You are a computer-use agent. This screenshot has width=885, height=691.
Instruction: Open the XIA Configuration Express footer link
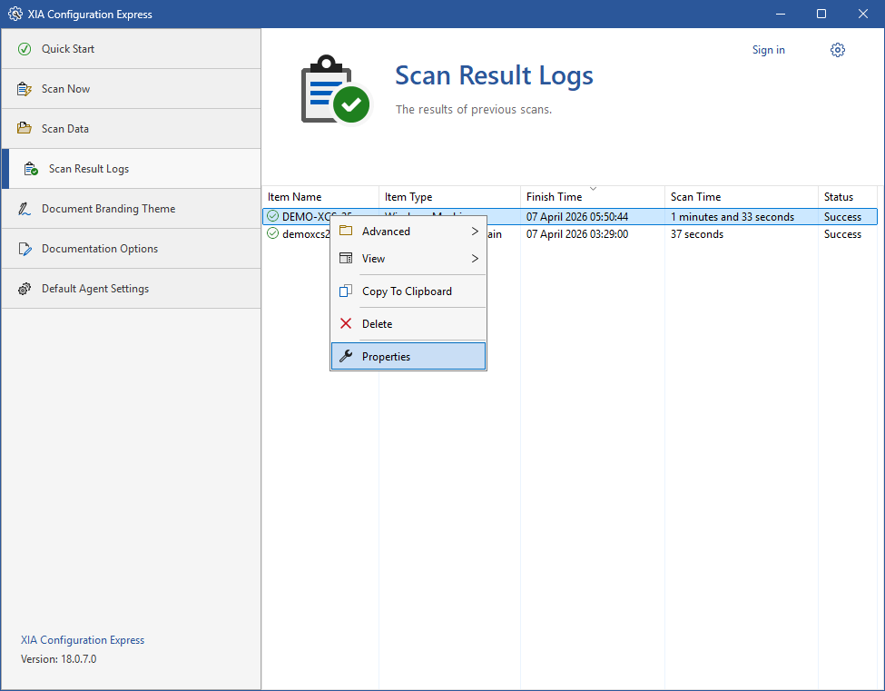(83, 640)
